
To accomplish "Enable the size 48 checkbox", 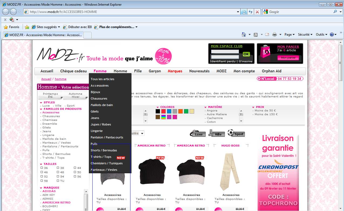I will coord(58,172).
